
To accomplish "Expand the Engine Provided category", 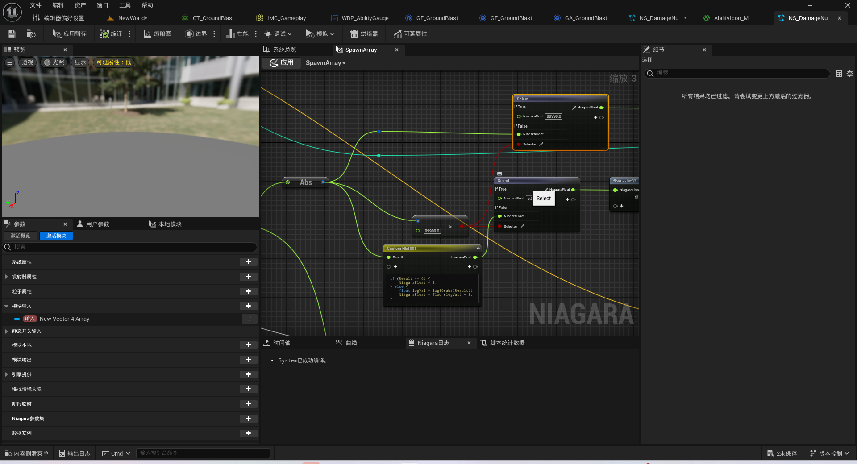I will click(6, 374).
